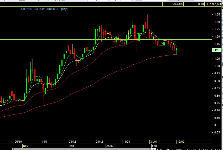Click the 1.35 price scale label
The image size is (223, 150).
(x=217, y=14)
